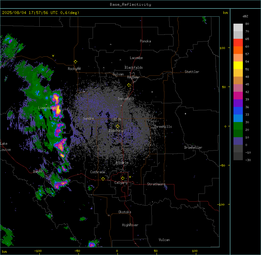This screenshot has height=255, width=261.
Task: Click the yellow diamond marker above RockyMH
Action: pyautogui.click(x=76, y=62)
